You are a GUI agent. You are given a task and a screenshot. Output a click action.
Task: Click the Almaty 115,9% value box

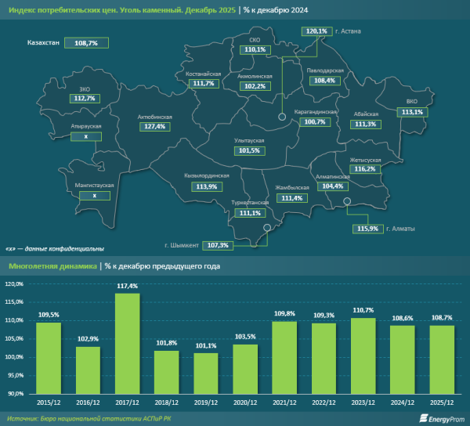367,229
